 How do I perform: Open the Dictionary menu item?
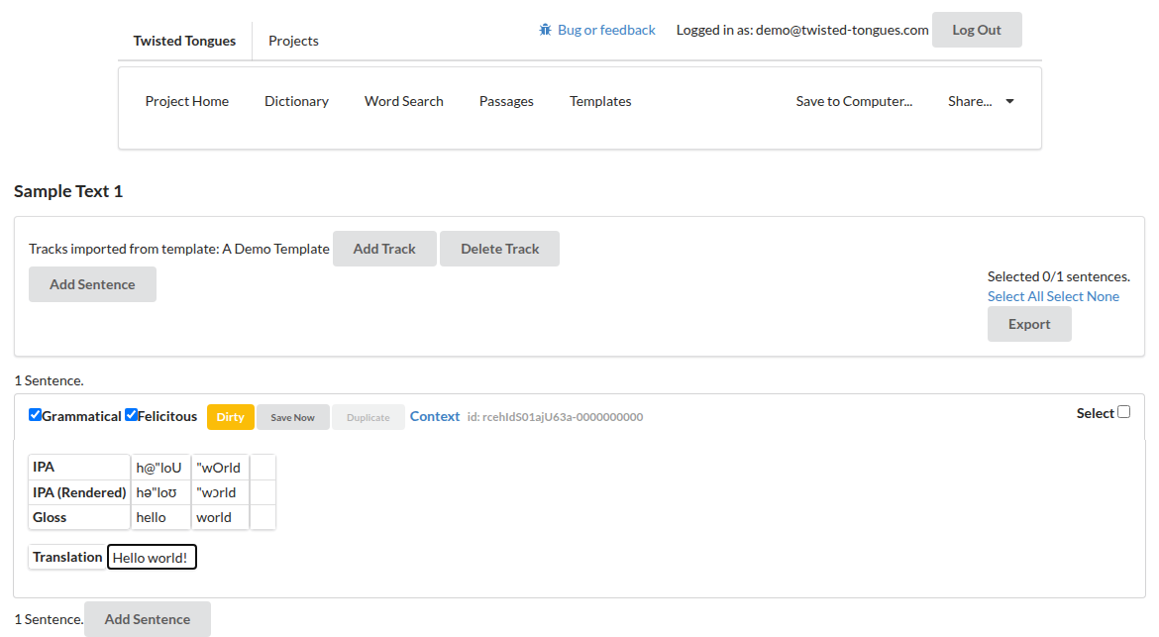(x=296, y=101)
